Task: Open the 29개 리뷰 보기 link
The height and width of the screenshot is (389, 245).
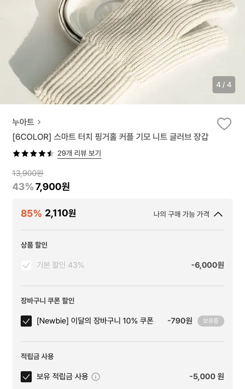Action: click(79, 153)
